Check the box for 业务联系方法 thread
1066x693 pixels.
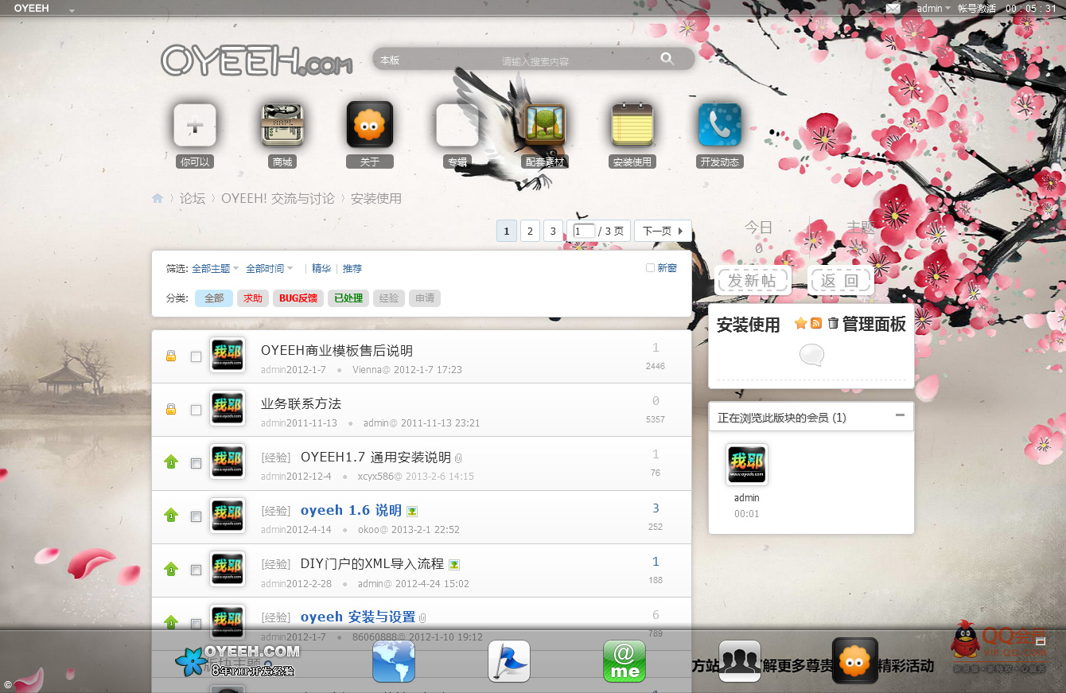[x=196, y=411]
